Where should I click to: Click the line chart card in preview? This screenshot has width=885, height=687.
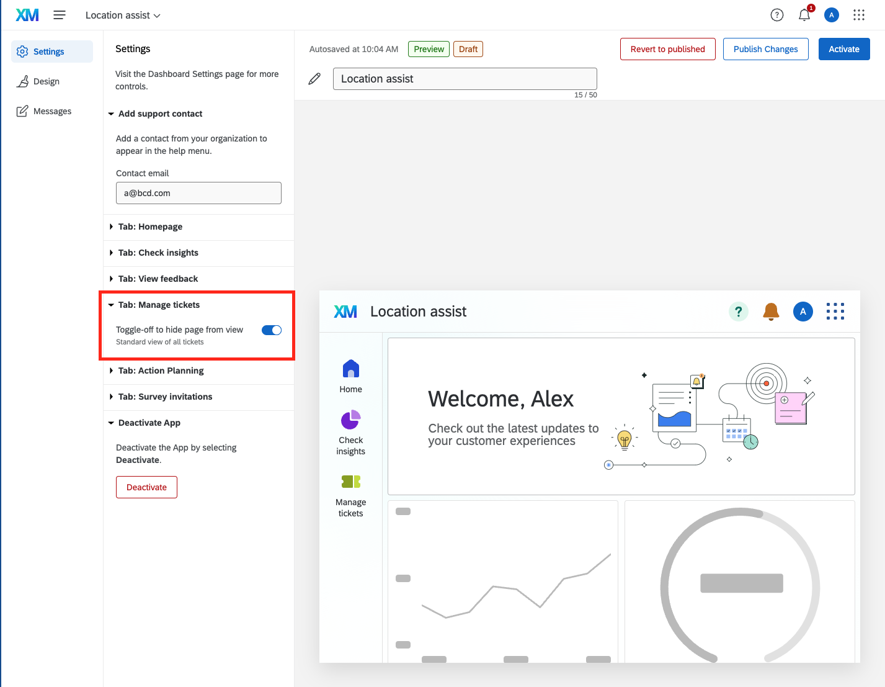[x=503, y=581]
